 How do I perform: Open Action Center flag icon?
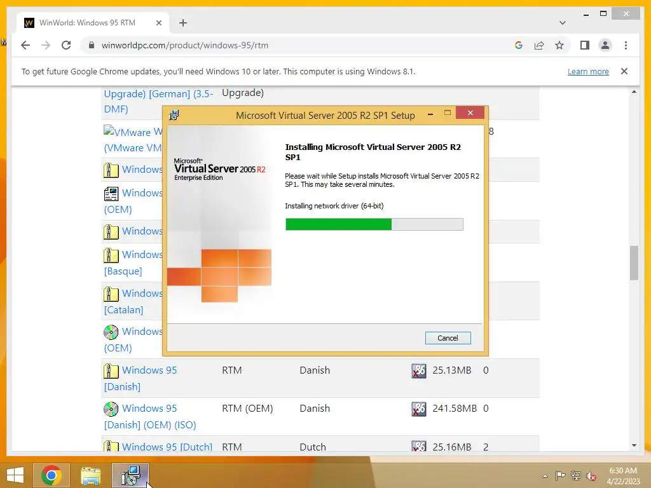click(560, 476)
